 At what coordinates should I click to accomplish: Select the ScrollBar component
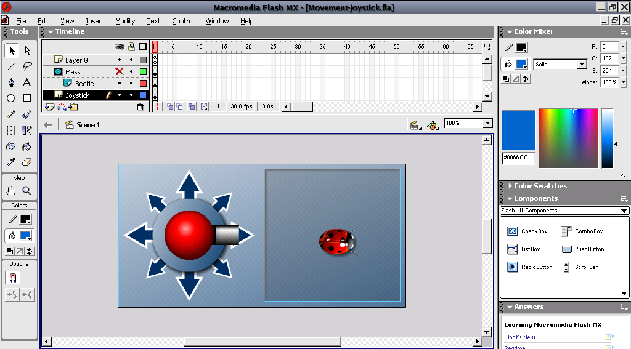click(580, 267)
